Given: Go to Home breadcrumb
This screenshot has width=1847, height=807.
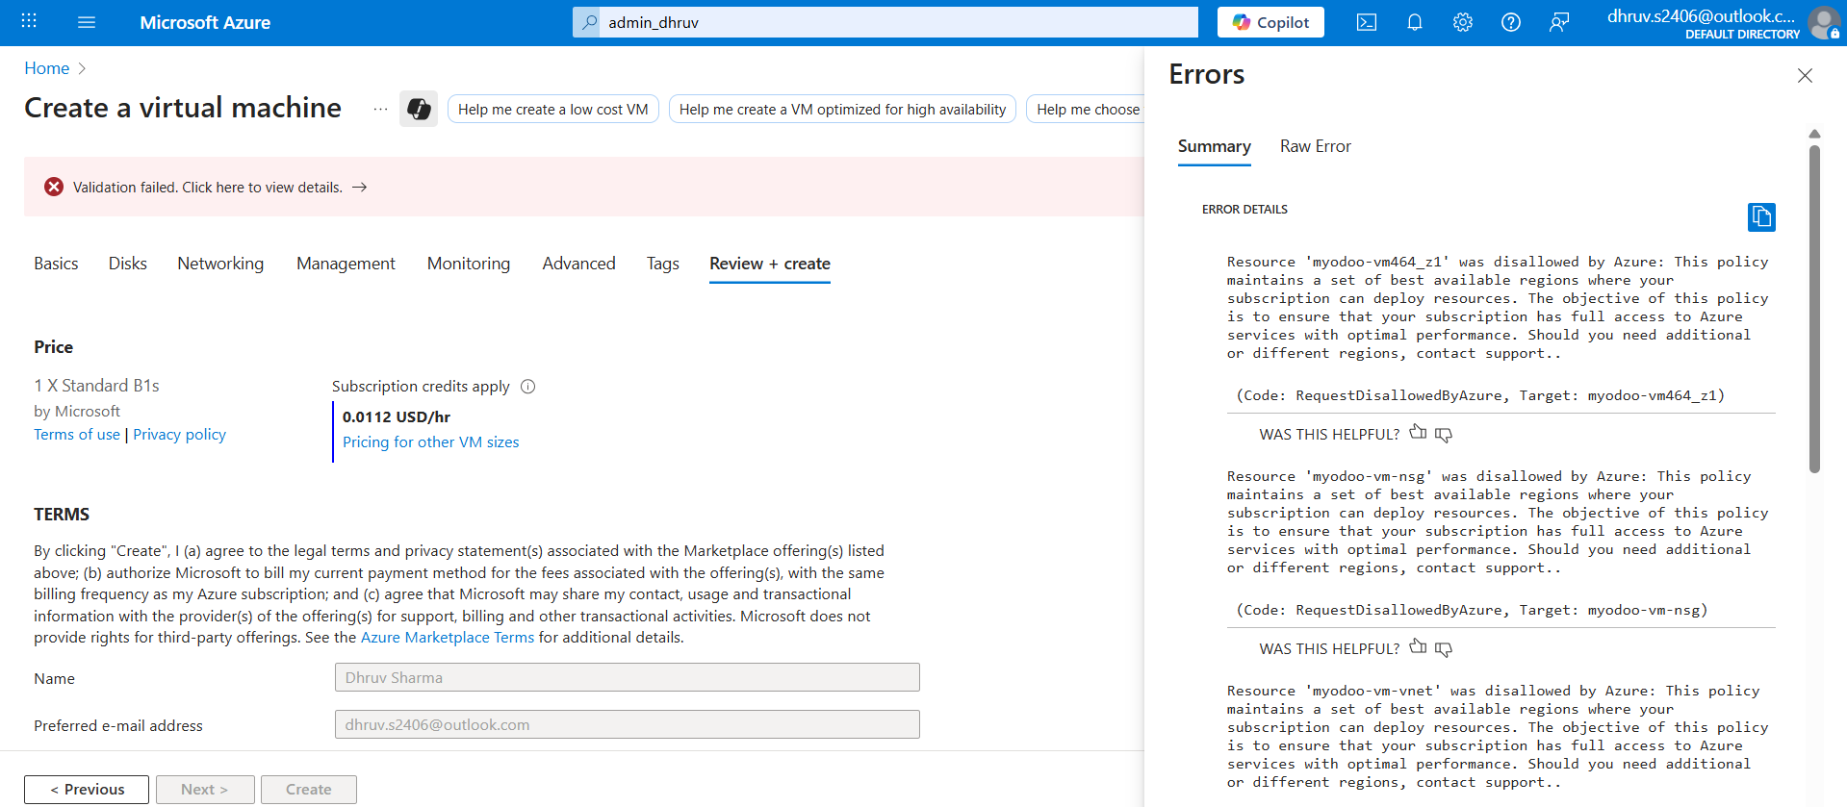Looking at the screenshot, I should 46,68.
